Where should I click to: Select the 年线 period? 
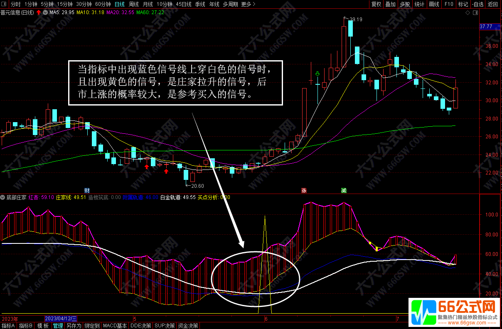point(214,4)
